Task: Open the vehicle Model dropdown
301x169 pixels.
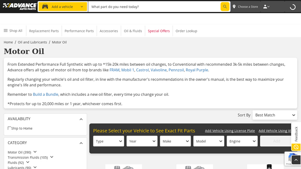Action: pyautogui.click(x=209, y=141)
